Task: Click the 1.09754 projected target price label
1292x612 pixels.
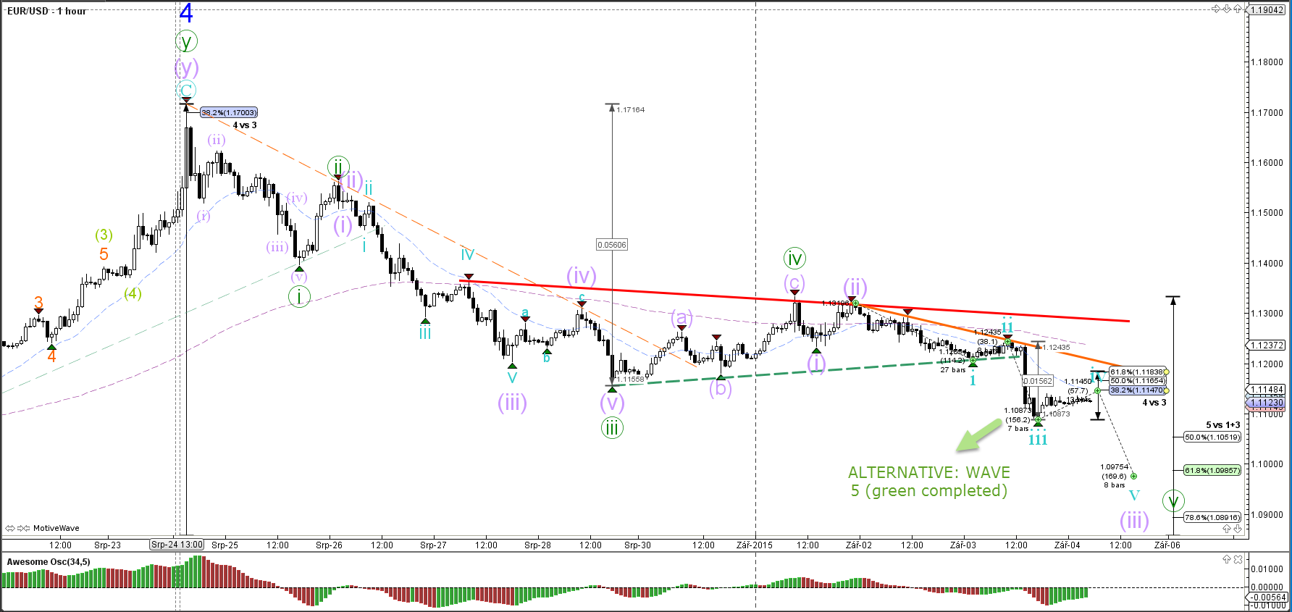Action: click(1115, 467)
